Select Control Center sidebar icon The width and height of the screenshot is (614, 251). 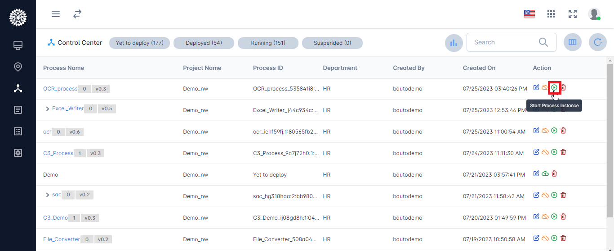pos(18,88)
